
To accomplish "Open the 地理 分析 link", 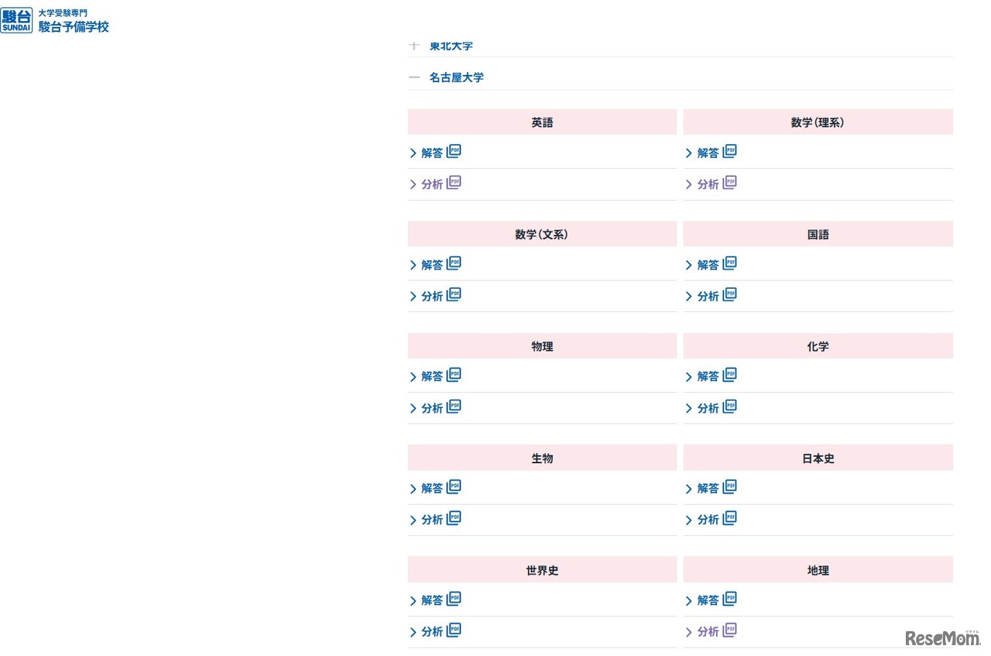I will coord(708,632).
